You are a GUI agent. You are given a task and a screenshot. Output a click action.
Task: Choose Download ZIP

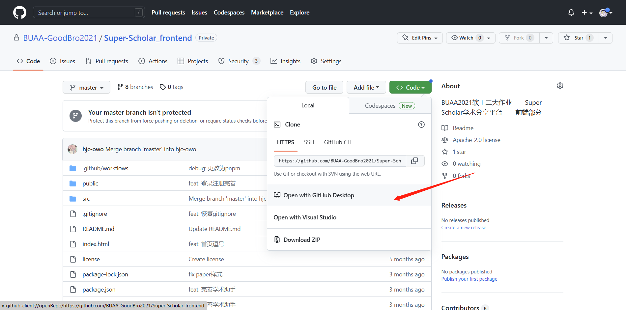349,240
